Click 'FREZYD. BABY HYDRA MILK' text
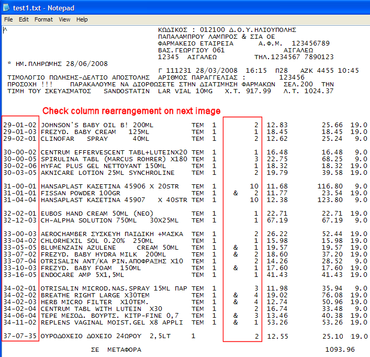The width and height of the screenshot is (370, 357). [x=88, y=254]
